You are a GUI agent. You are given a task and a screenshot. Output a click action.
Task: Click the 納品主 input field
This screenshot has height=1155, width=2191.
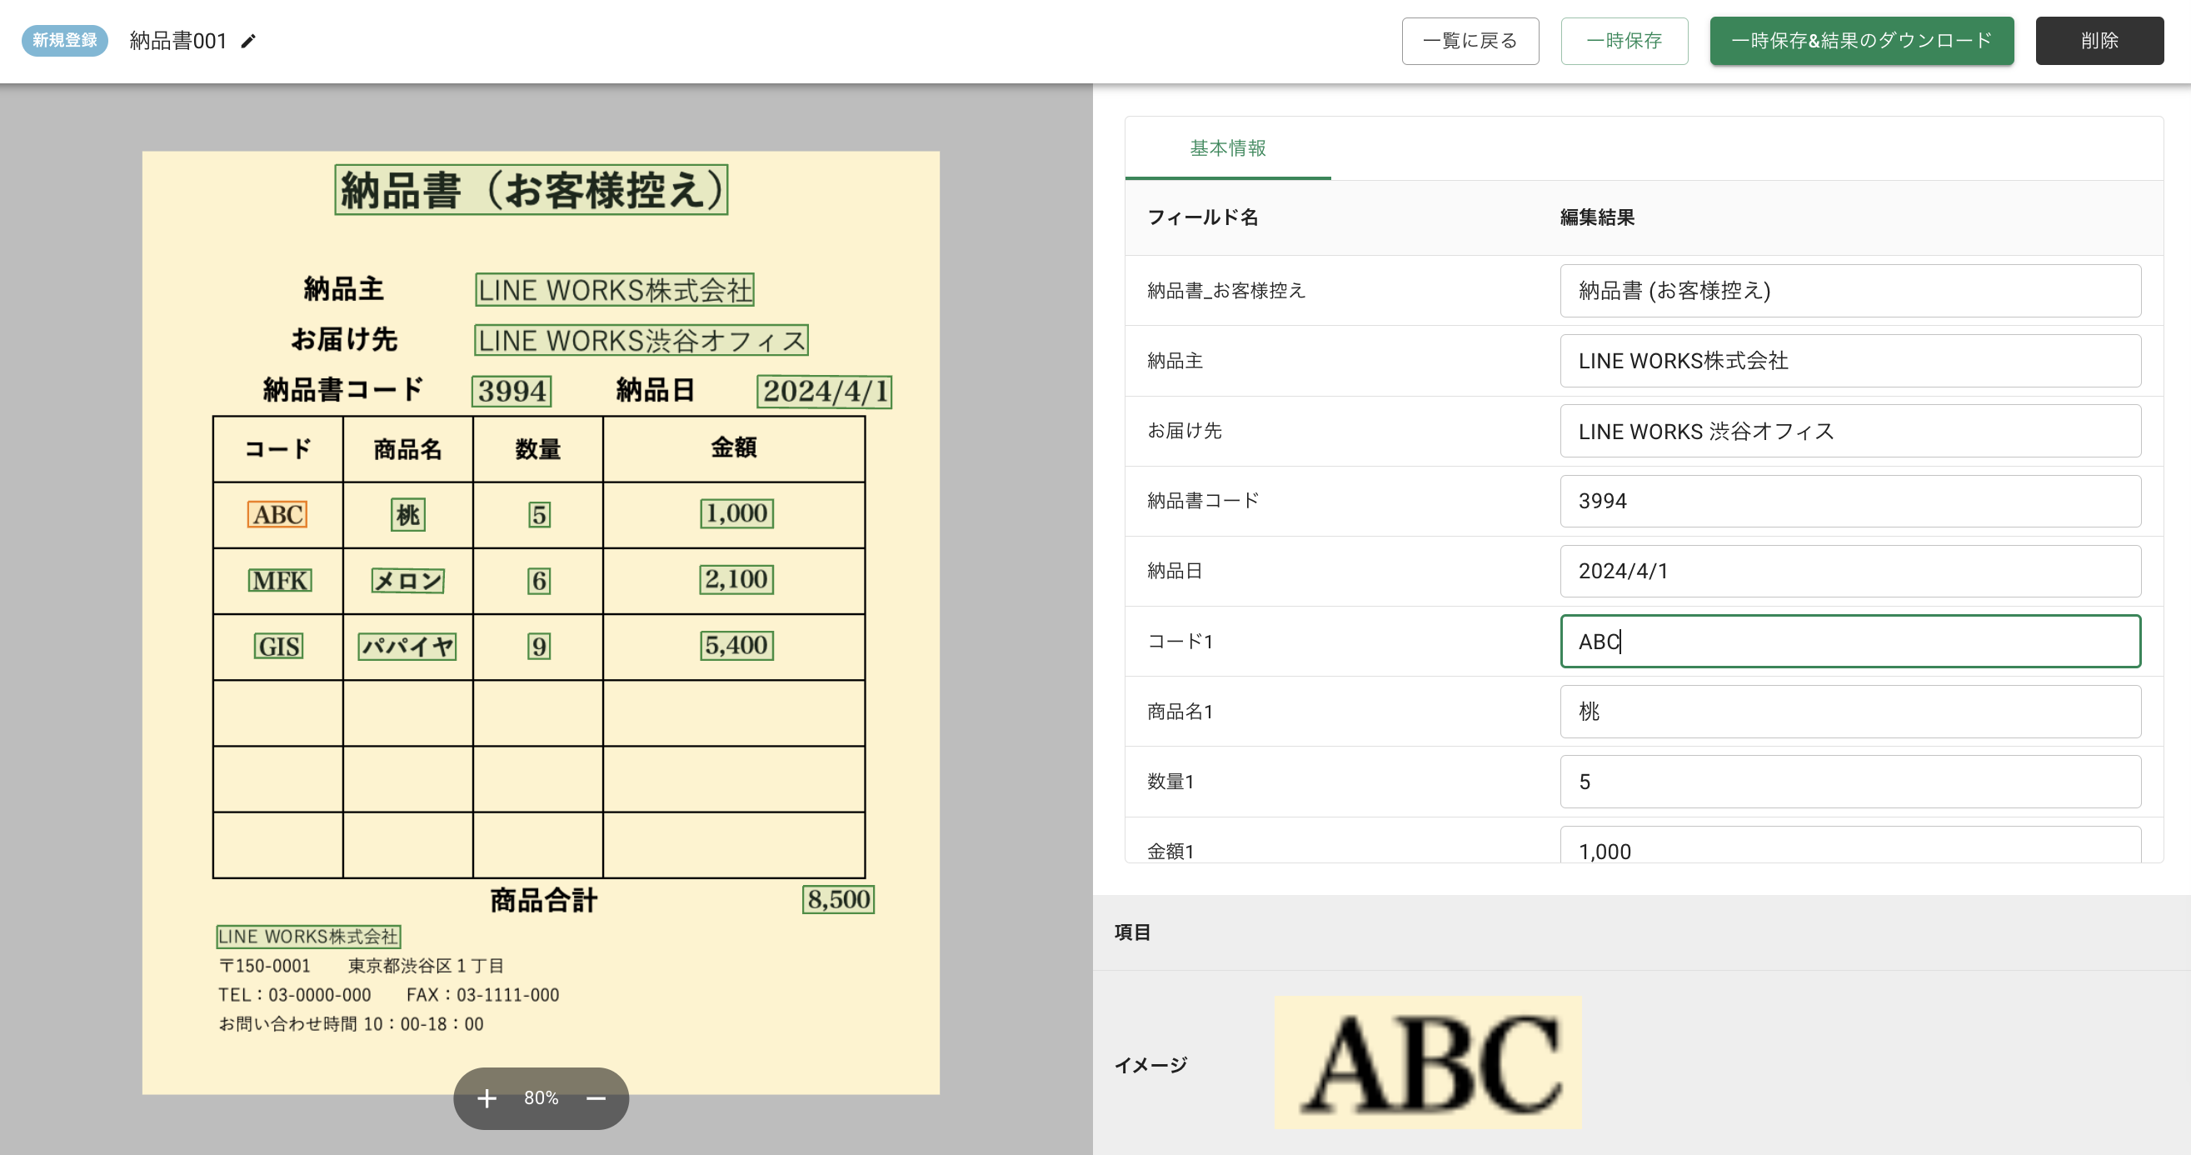pos(1850,361)
